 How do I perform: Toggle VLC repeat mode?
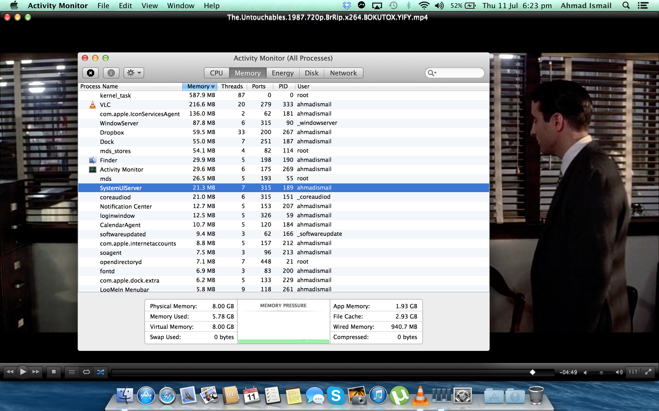coord(86,372)
